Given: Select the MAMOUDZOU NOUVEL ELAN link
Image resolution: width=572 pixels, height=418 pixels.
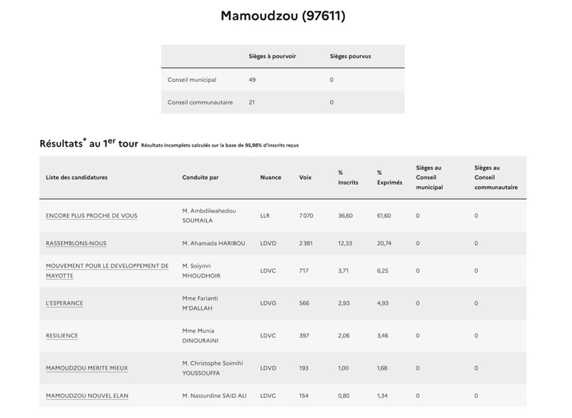Looking at the screenshot, I should 87,396.
